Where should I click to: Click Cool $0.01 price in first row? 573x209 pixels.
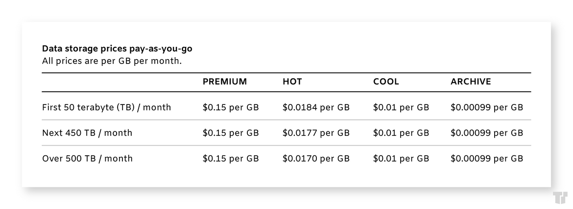(401, 107)
